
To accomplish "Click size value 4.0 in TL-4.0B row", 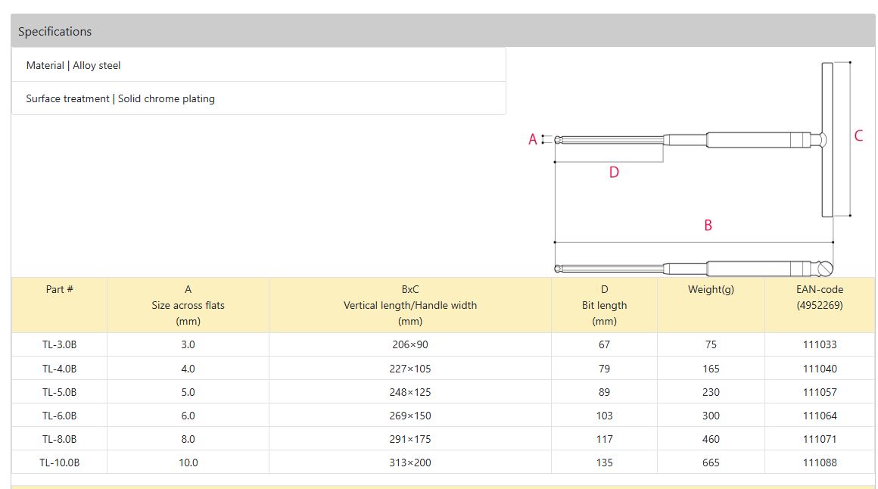I will (x=188, y=369).
